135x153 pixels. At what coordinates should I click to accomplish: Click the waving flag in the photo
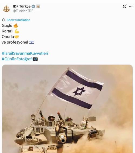tap(76, 88)
